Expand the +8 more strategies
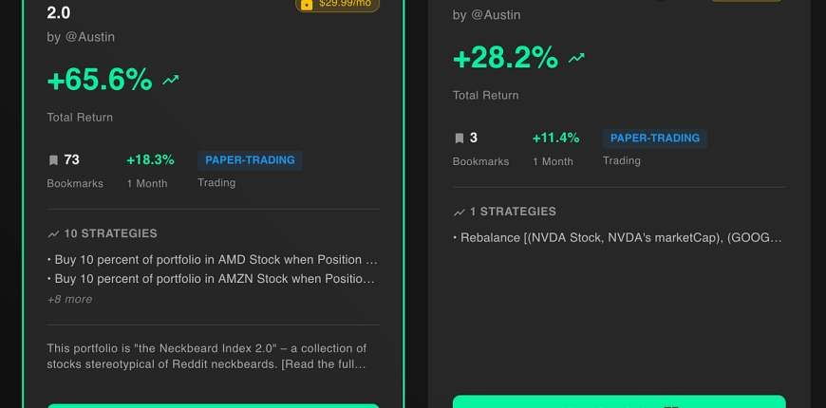Viewport: 826px width, 408px height. click(69, 299)
